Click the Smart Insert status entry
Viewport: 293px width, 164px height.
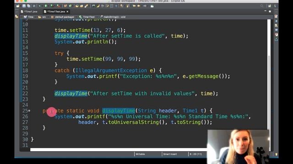[170, 154]
